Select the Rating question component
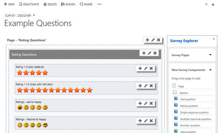Viewport: 218px width, 133px height. tap(189, 106)
